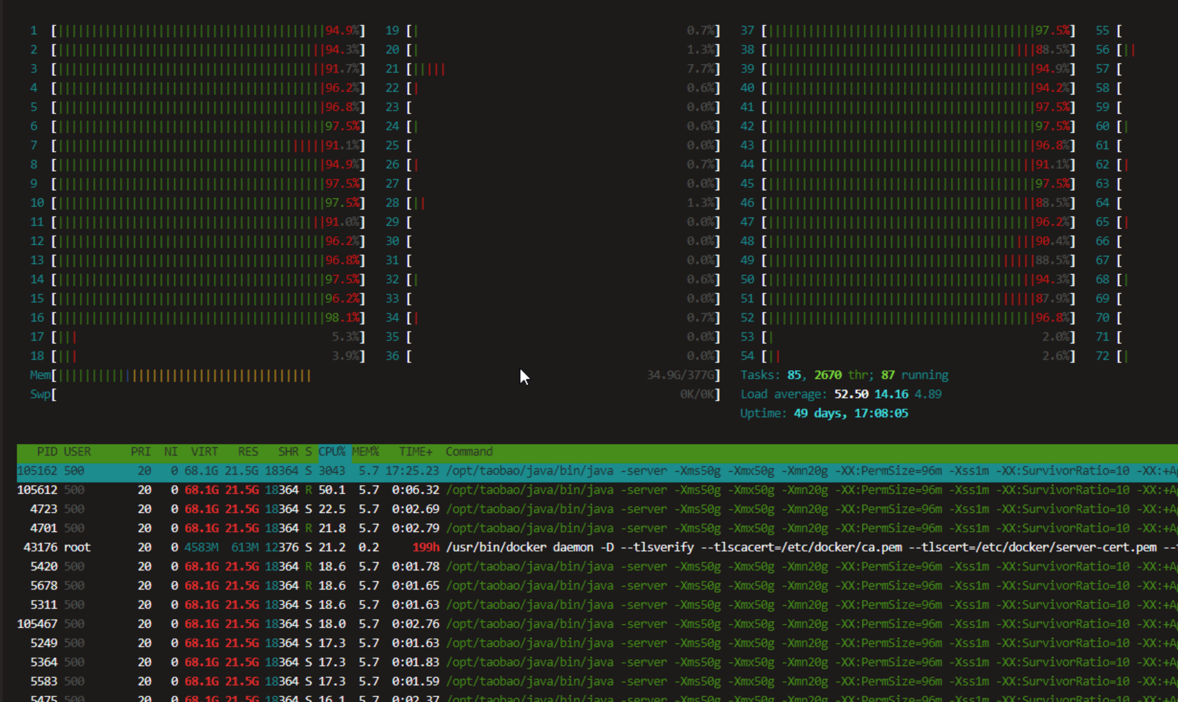The width and height of the screenshot is (1178, 702).
Task: Sort by the TIME+ column header
Action: [x=415, y=452]
